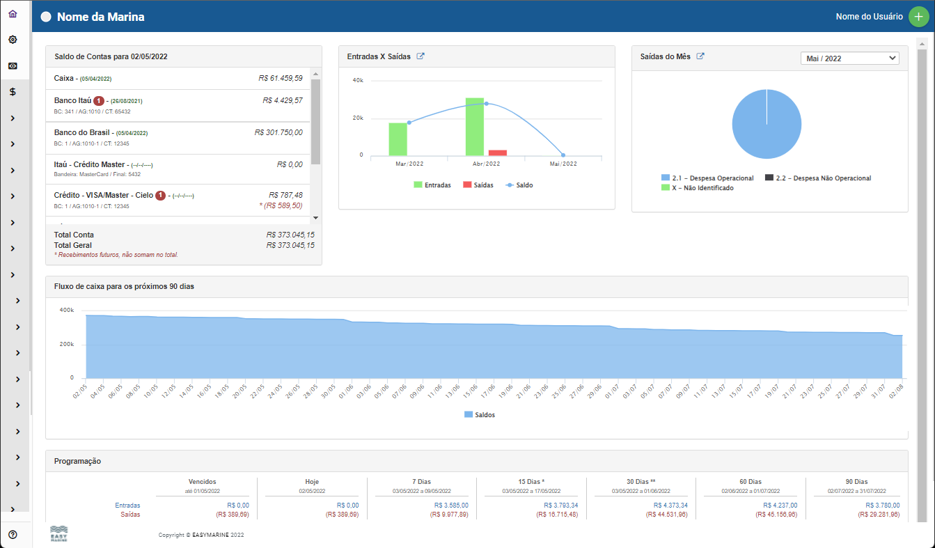Click the help question mark icon
The width and height of the screenshot is (935, 548).
(x=13, y=535)
